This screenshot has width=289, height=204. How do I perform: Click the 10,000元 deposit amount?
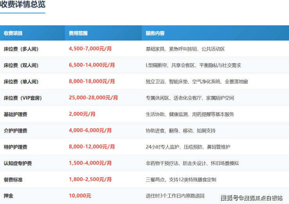click(x=80, y=196)
